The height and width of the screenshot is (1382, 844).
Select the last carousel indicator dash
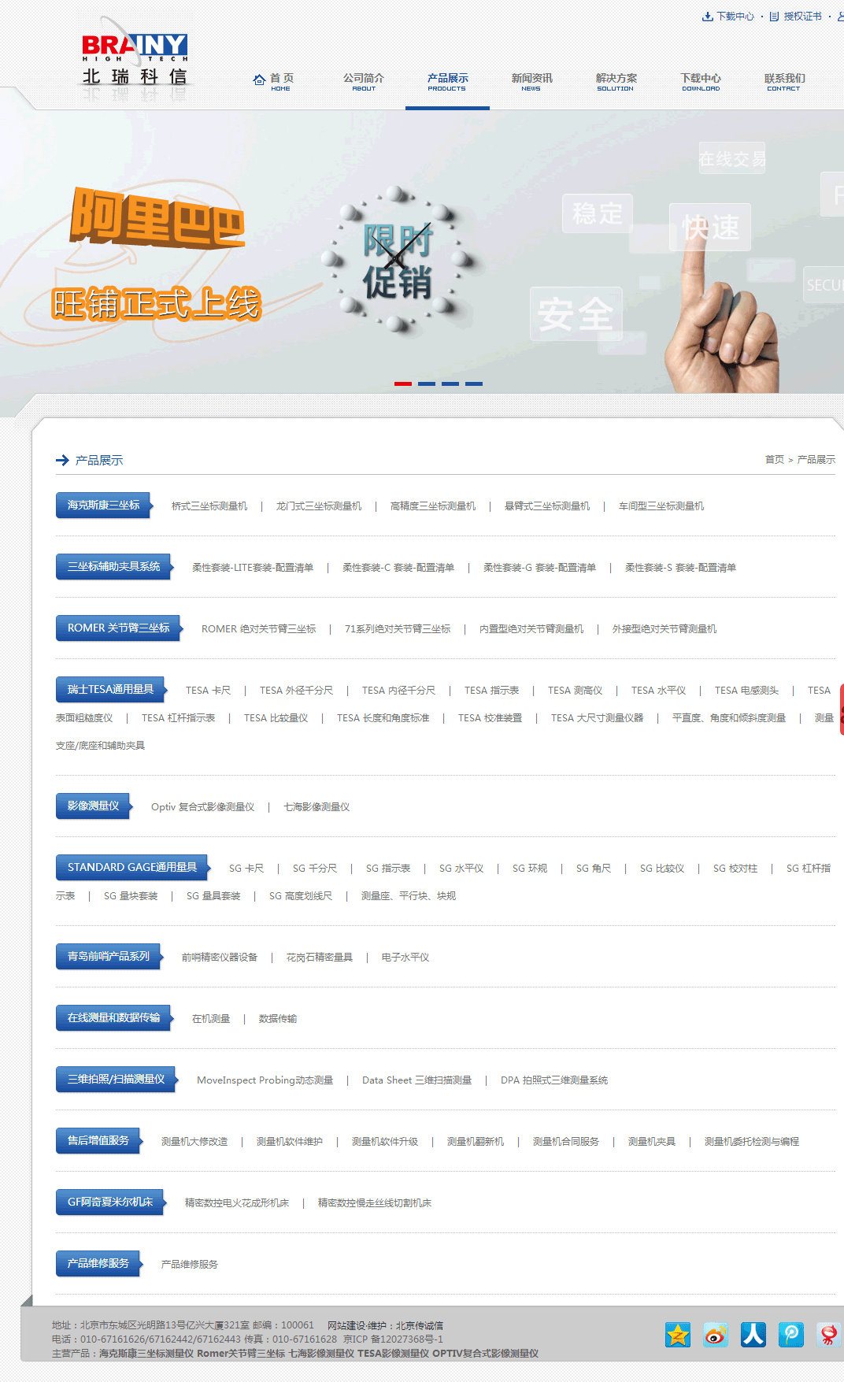click(x=474, y=383)
